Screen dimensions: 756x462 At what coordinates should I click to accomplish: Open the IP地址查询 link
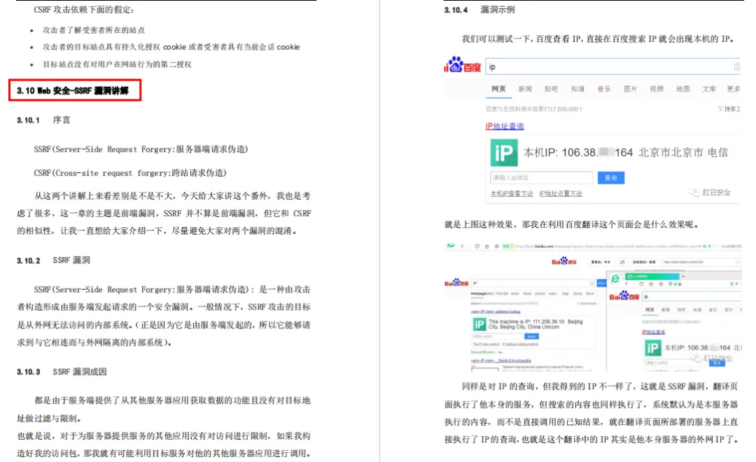504,126
